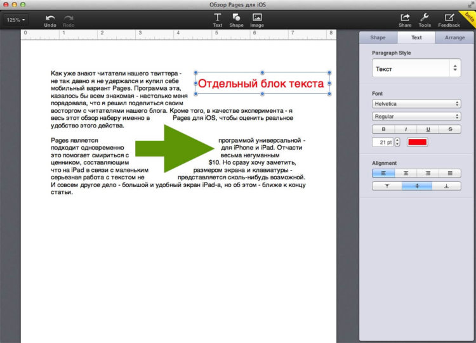Open the Helvetica font dropdown
The image size is (476, 343).
(416, 104)
